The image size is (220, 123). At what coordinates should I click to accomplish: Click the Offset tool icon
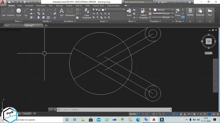click(55, 17)
